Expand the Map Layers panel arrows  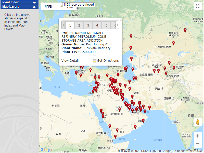[x=34, y=7]
